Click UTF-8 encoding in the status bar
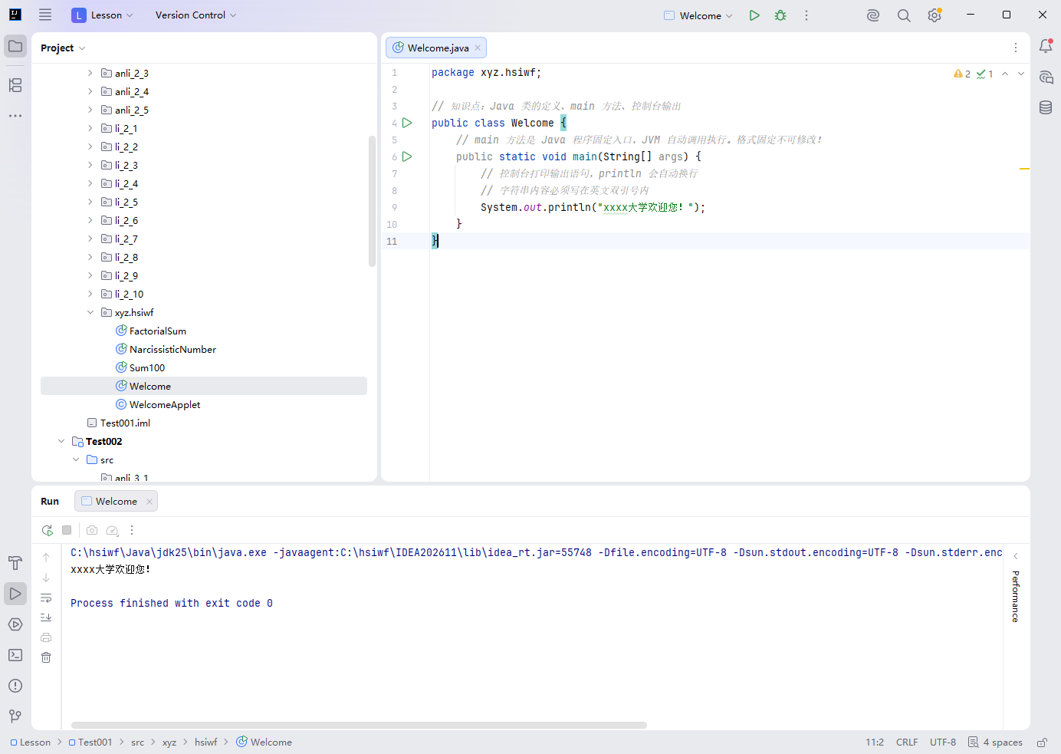1061x754 pixels. point(943,742)
